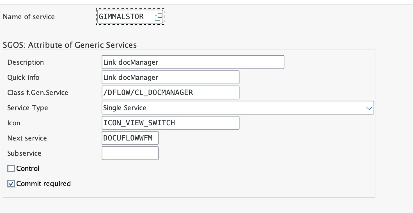
Task: Click the Name of service label
Action: [29, 17]
